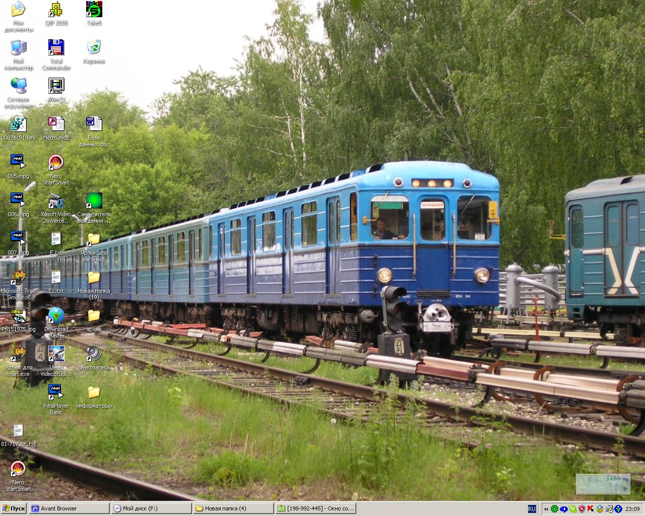Screen dimensions: 645x516
Task: Select the RealPlayer Basic icon
Action: pyautogui.click(x=56, y=393)
